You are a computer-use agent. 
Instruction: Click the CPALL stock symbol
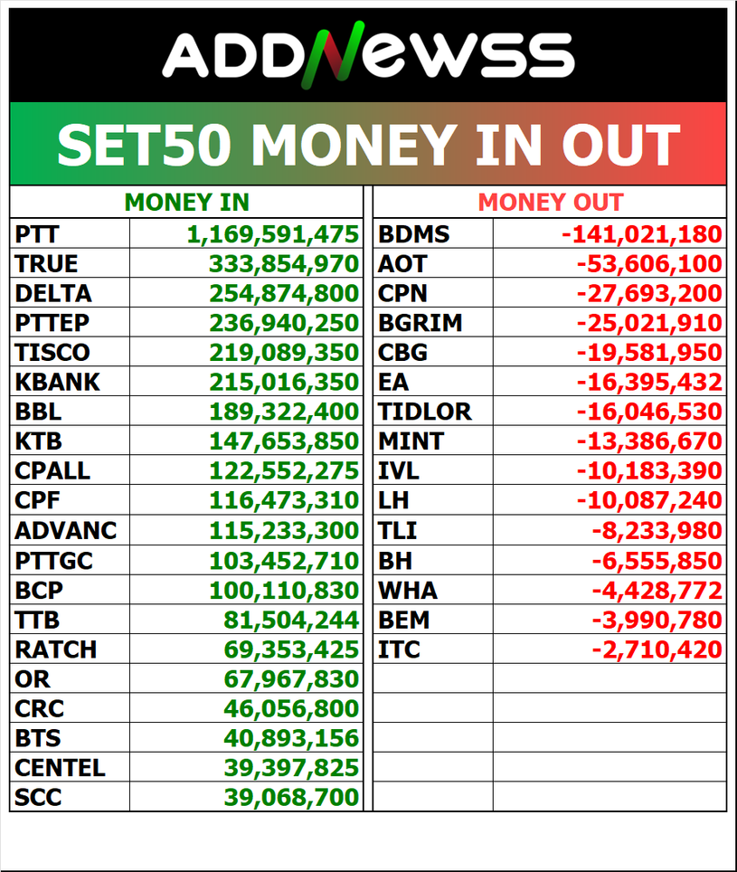[53, 471]
